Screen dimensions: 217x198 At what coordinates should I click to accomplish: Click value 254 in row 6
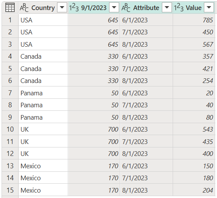[194, 81]
